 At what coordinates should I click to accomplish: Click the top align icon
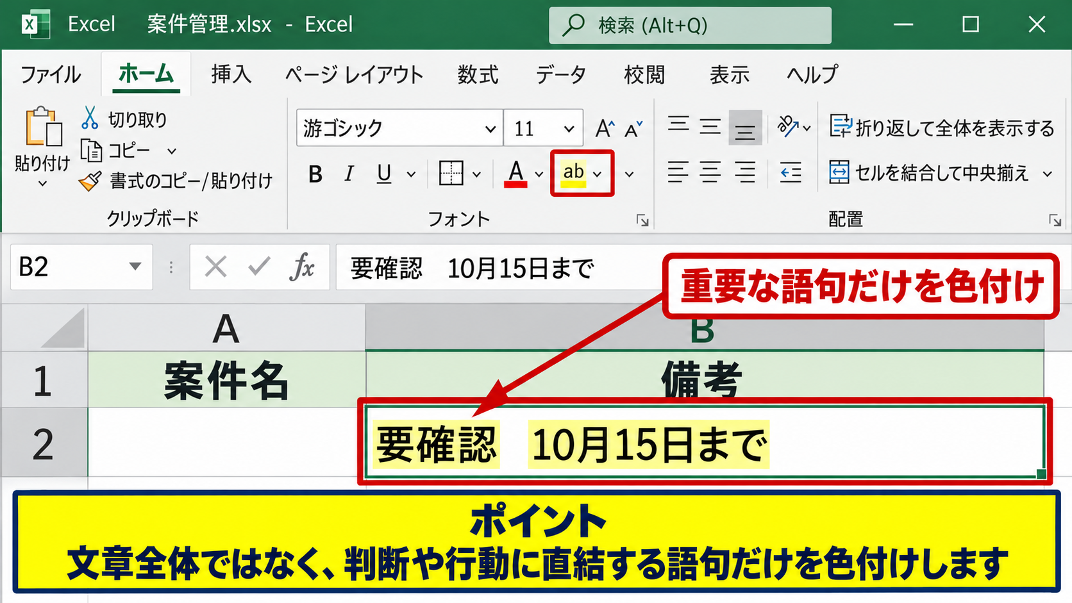click(678, 125)
